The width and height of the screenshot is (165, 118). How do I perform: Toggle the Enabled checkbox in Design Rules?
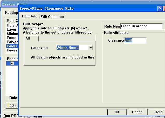click(12, 63)
